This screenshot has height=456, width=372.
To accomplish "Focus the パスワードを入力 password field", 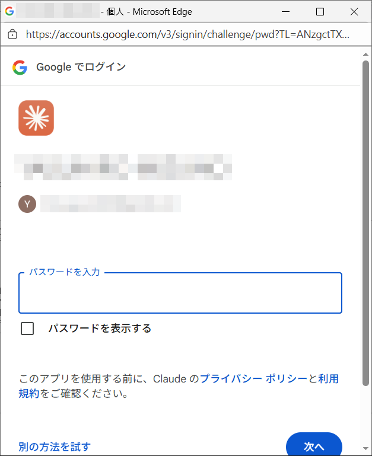I will 180,294.
